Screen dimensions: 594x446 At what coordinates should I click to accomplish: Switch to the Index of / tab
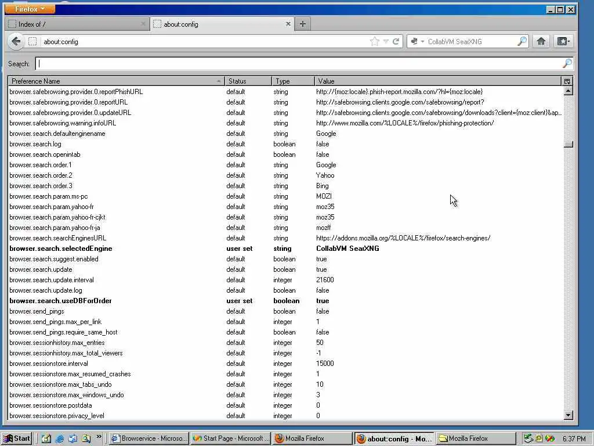tap(77, 24)
